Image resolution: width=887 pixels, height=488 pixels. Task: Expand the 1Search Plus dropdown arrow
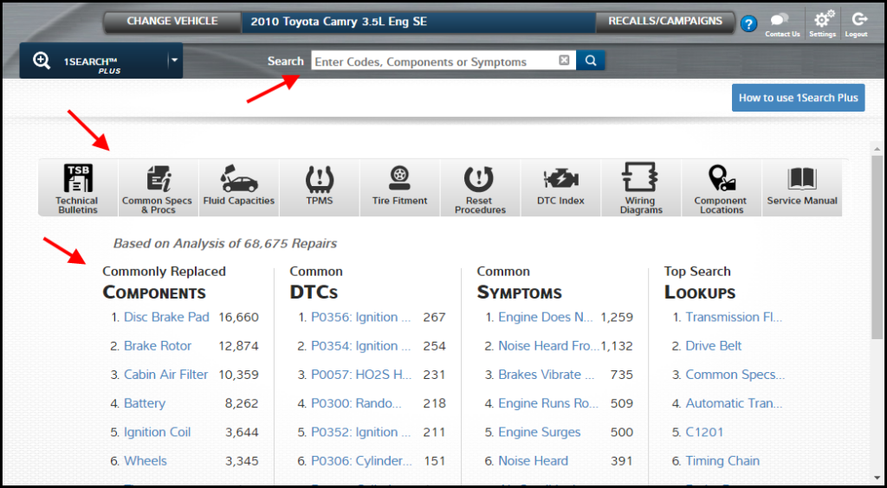click(x=173, y=61)
